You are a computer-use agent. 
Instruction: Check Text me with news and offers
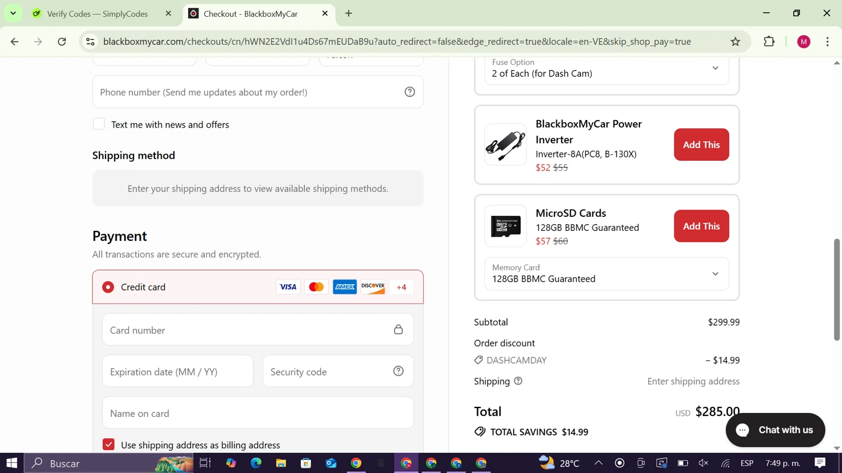click(x=99, y=124)
